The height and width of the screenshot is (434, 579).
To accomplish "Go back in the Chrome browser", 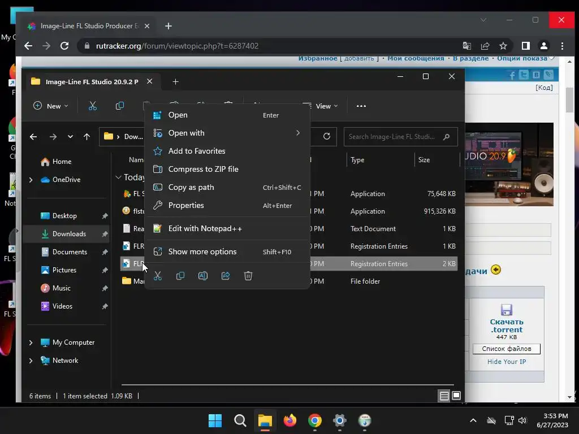I will [28, 46].
